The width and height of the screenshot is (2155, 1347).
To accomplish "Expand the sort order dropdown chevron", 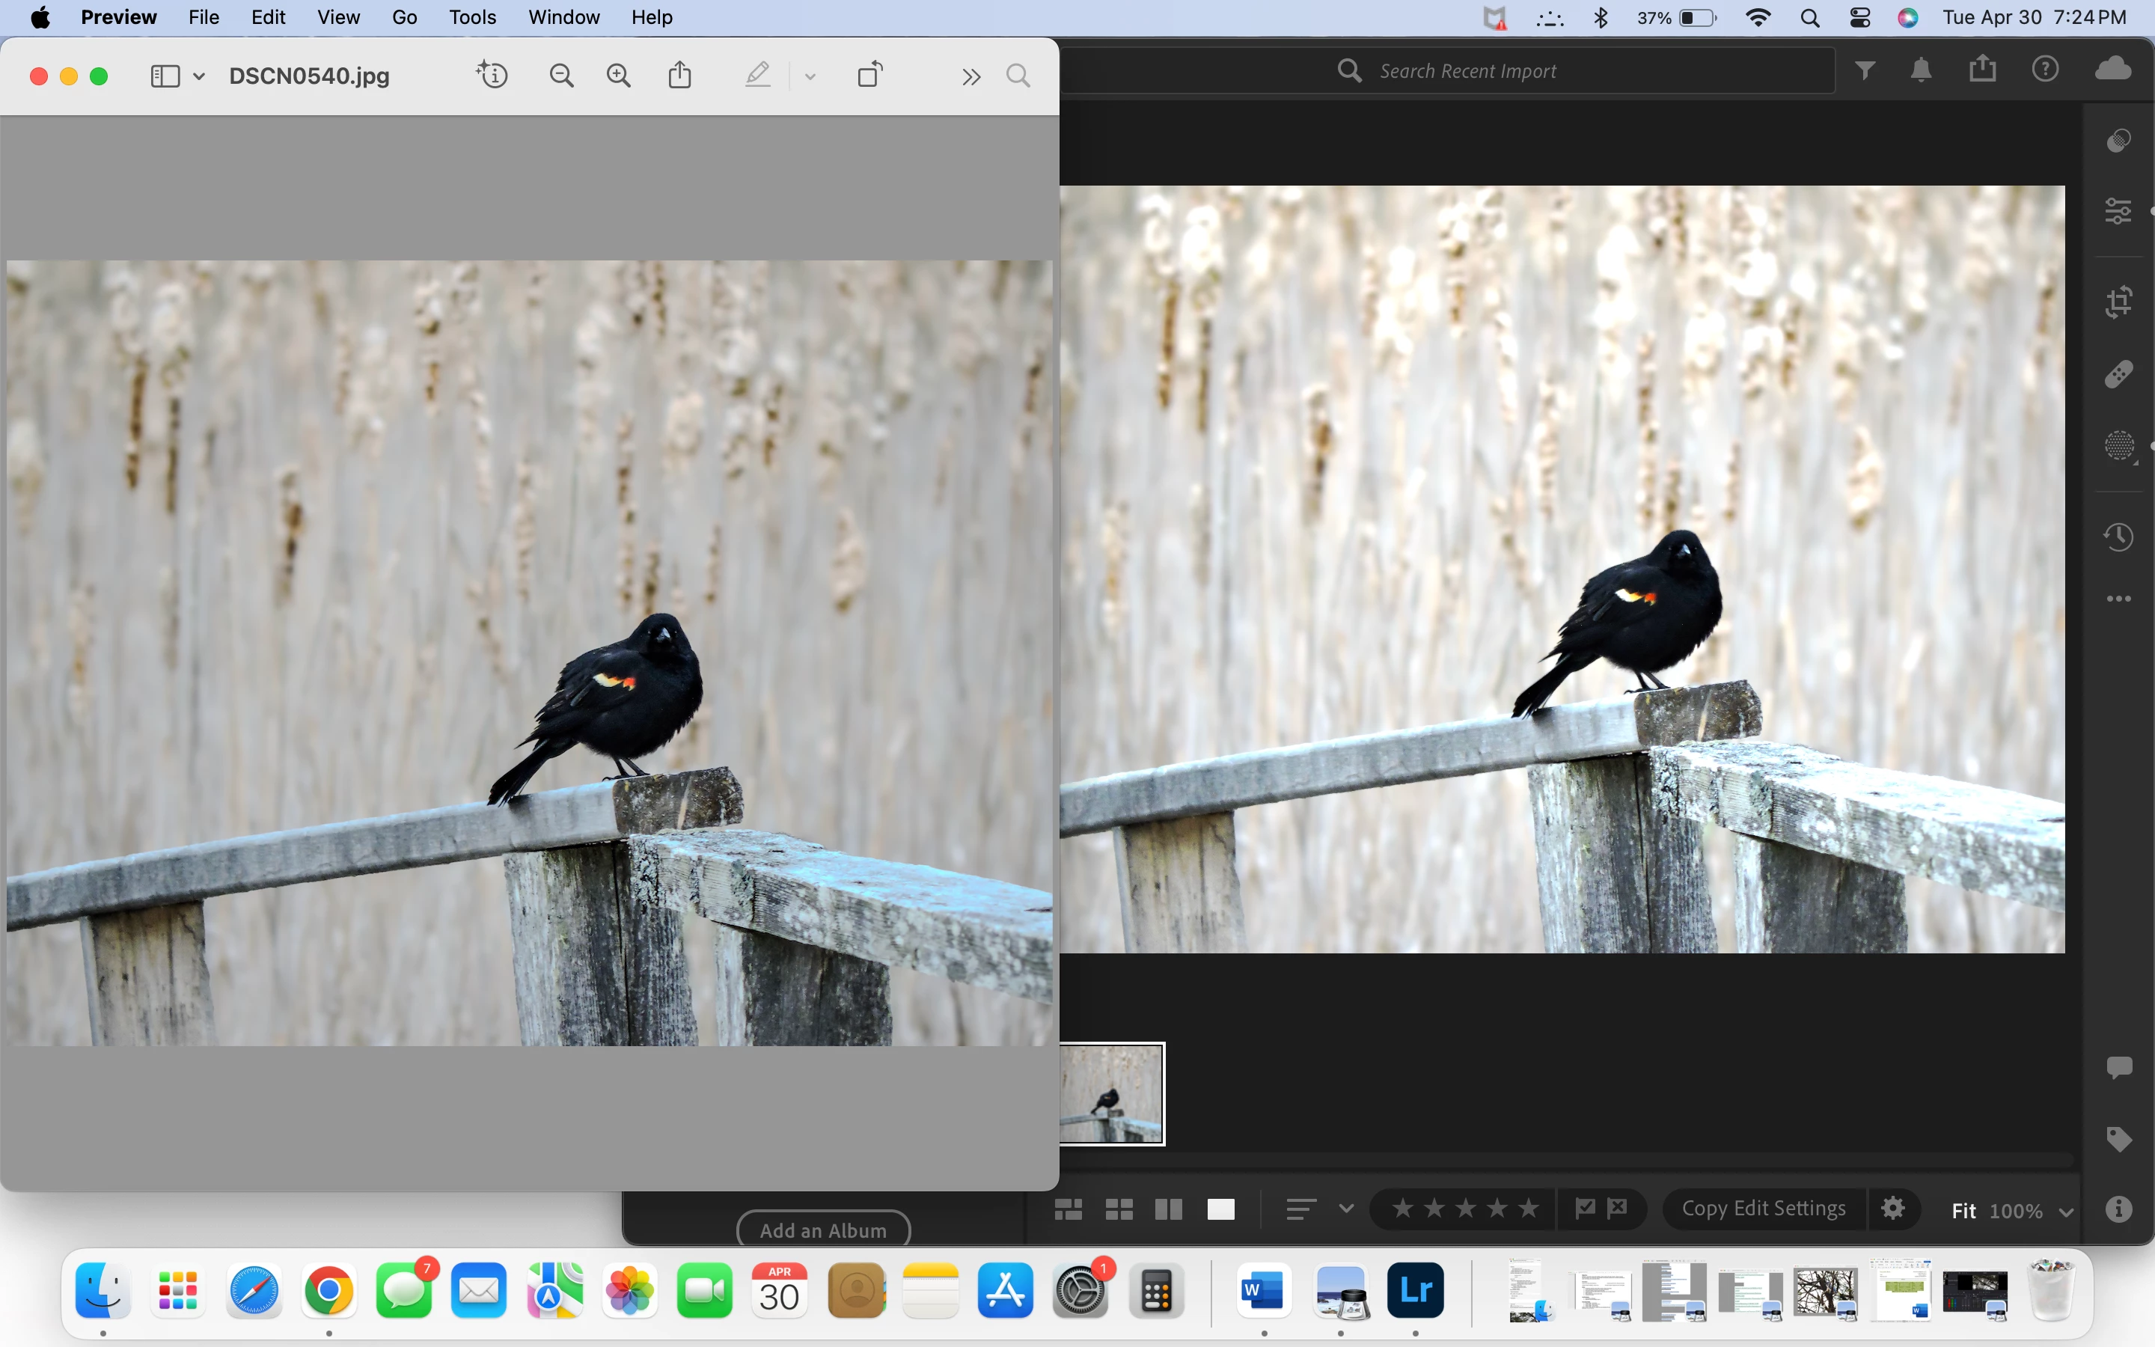I will [x=1346, y=1209].
